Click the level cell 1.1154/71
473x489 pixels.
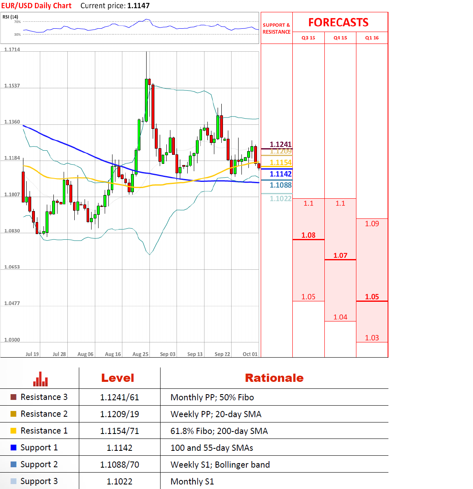(x=119, y=431)
